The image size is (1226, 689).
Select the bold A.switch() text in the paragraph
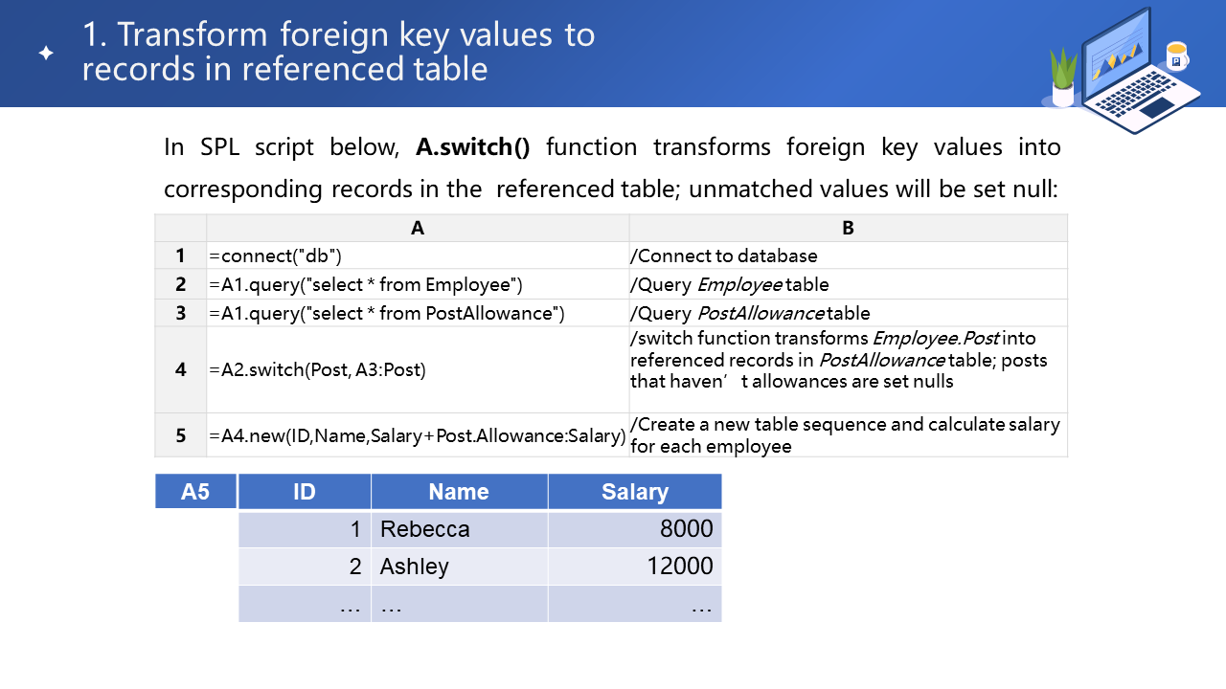[472, 147]
